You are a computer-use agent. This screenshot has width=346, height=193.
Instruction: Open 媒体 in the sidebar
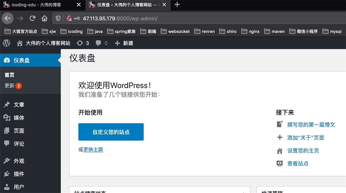(19, 118)
